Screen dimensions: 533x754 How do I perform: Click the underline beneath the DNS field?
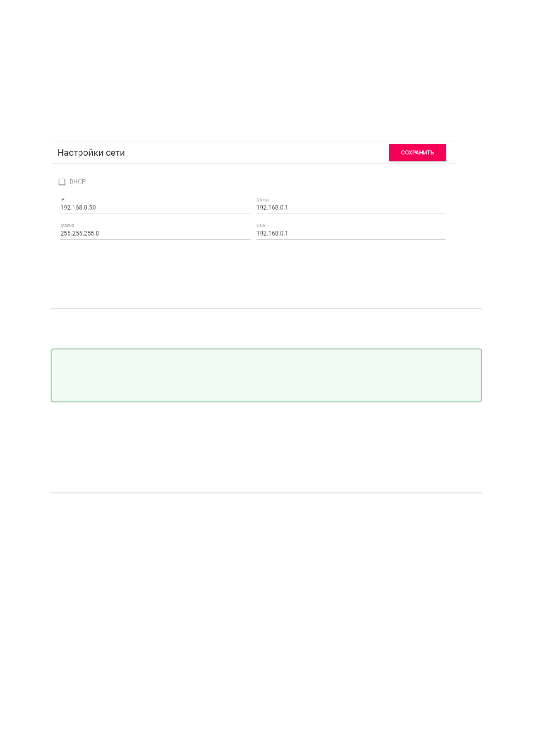point(351,240)
